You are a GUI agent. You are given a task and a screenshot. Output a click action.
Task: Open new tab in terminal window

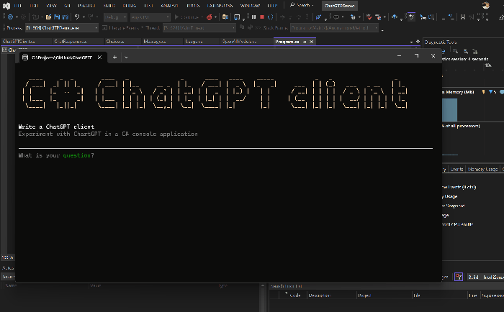114,57
